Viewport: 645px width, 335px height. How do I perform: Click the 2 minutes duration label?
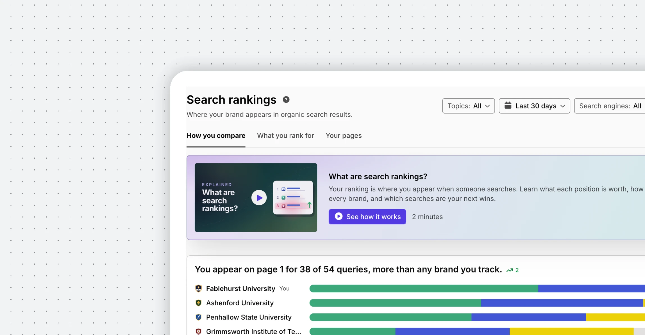[427, 216]
